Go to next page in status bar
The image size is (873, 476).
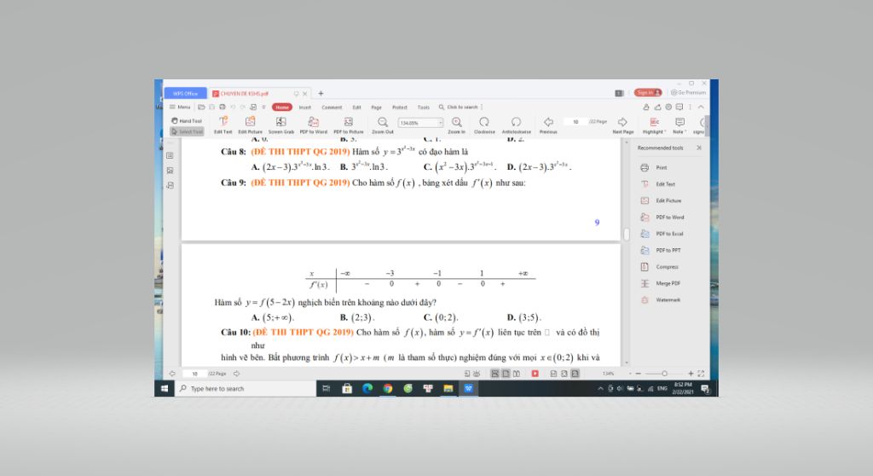(x=237, y=374)
